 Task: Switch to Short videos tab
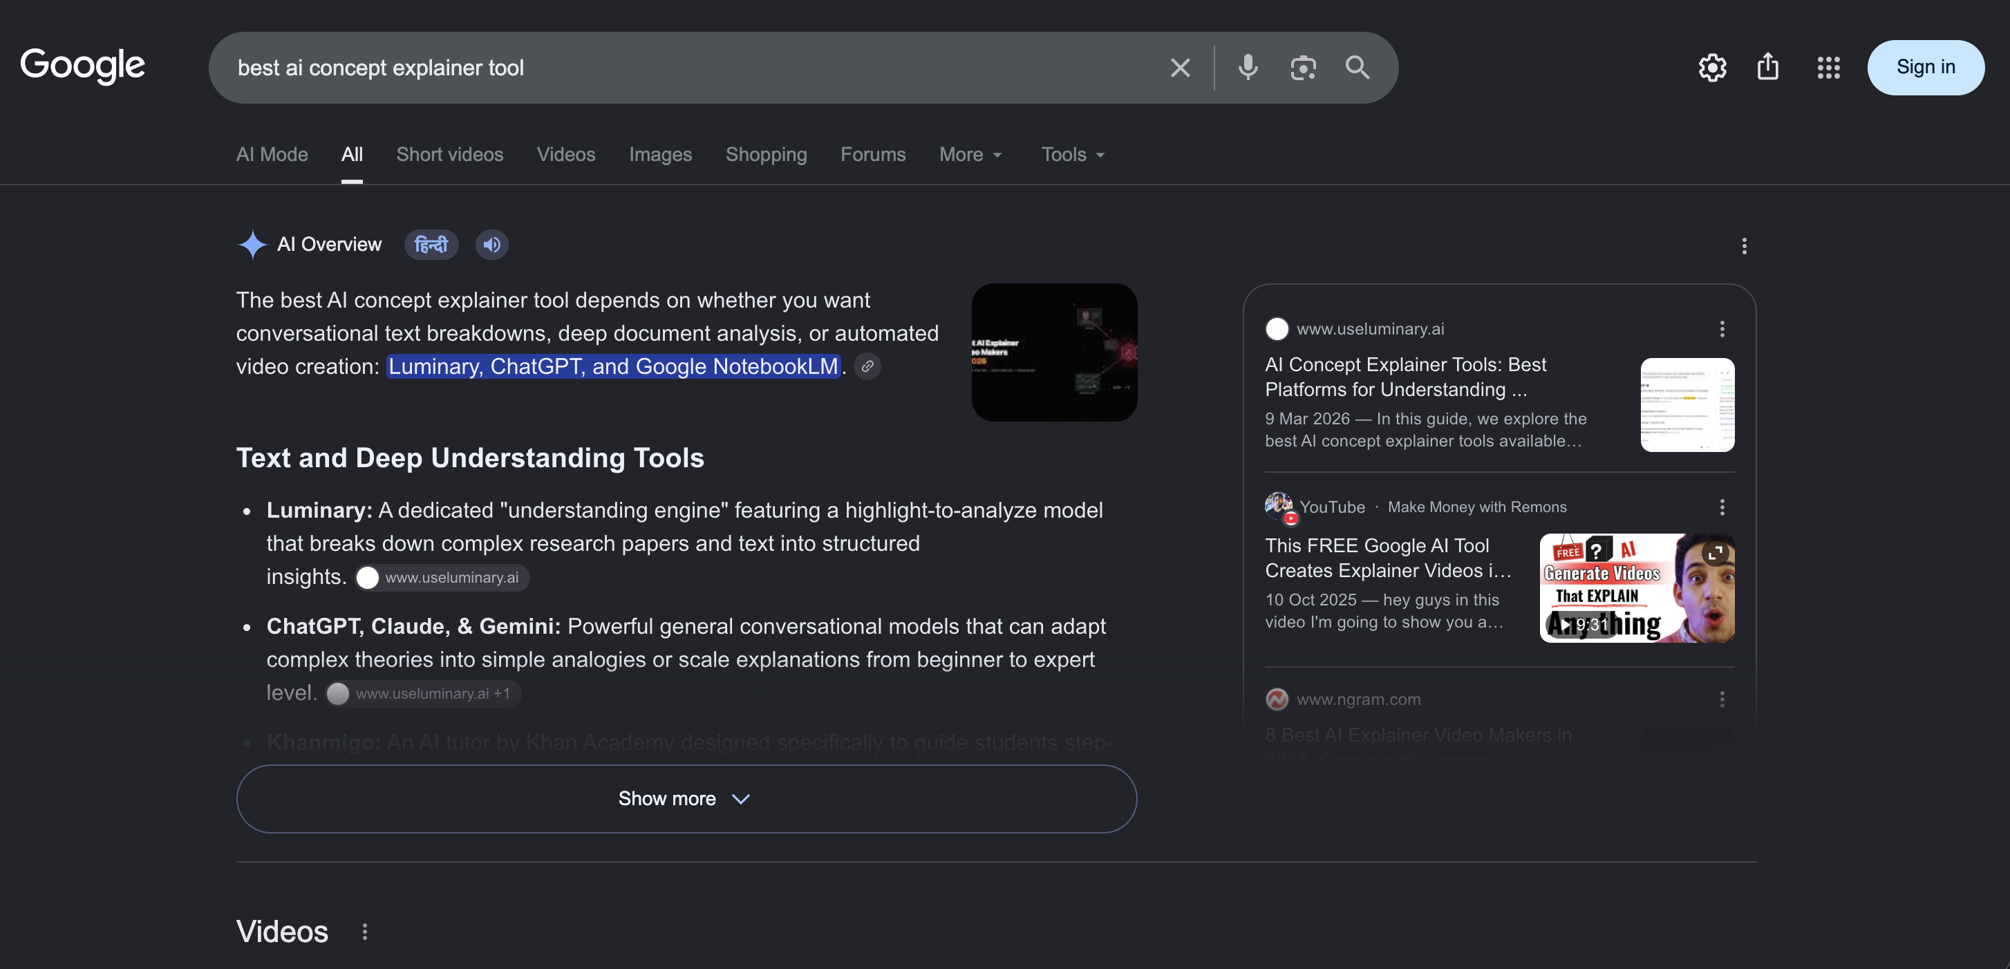(x=449, y=155)
